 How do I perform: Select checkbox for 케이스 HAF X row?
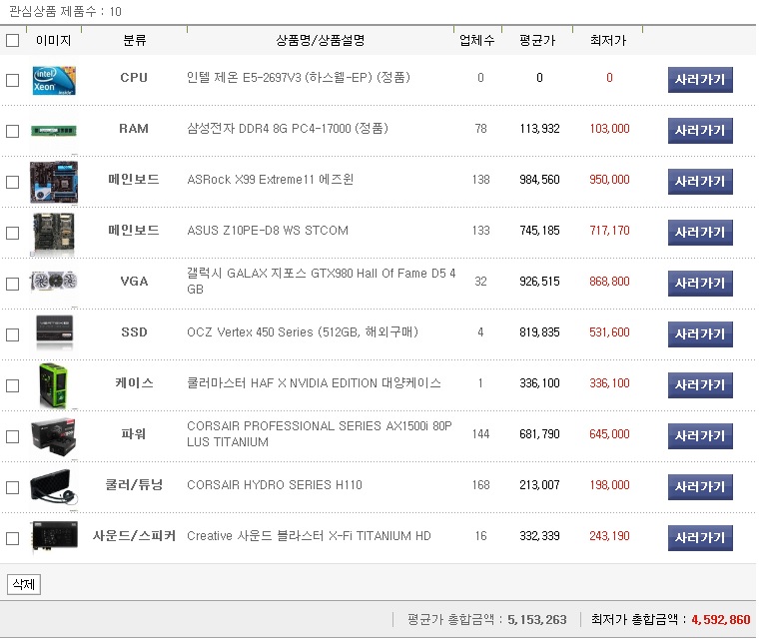click(13, 385)
